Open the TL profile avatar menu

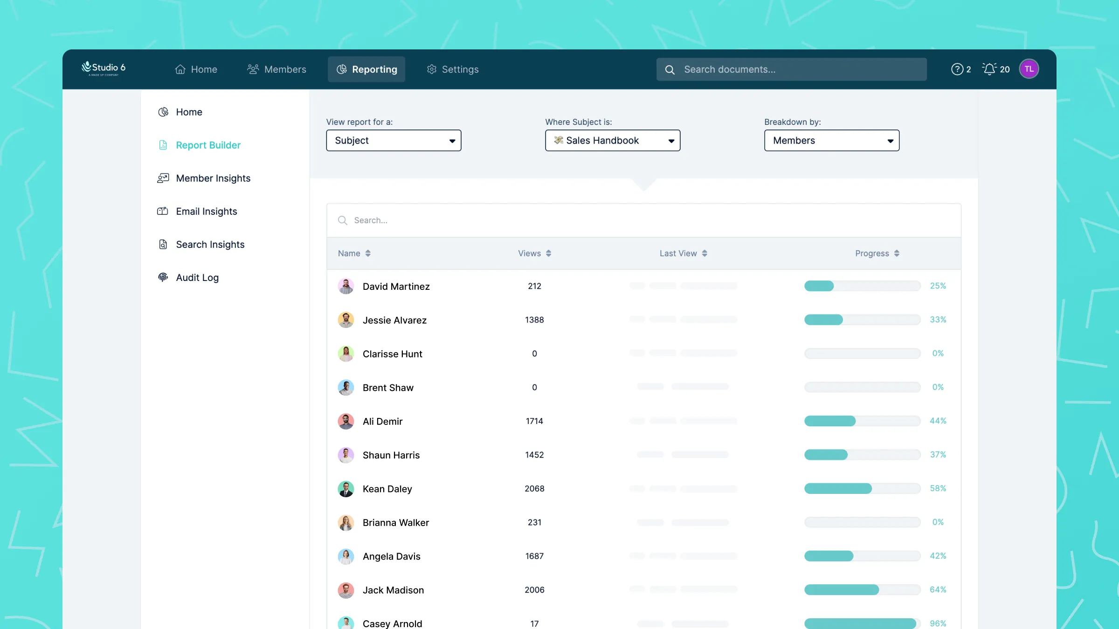coord(1029,68)
